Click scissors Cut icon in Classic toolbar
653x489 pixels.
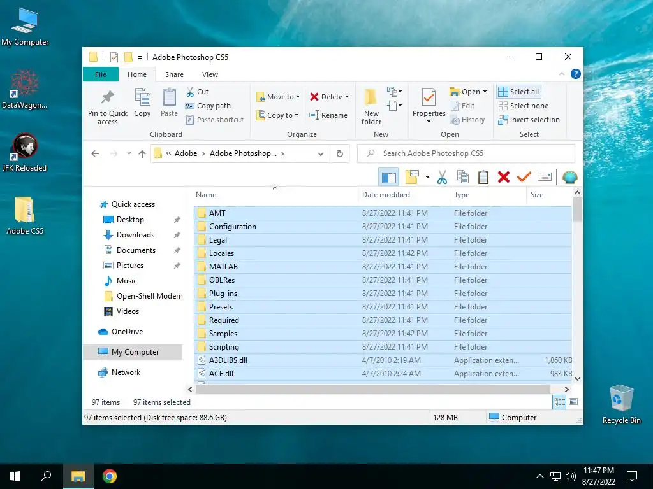coord(442,177)
